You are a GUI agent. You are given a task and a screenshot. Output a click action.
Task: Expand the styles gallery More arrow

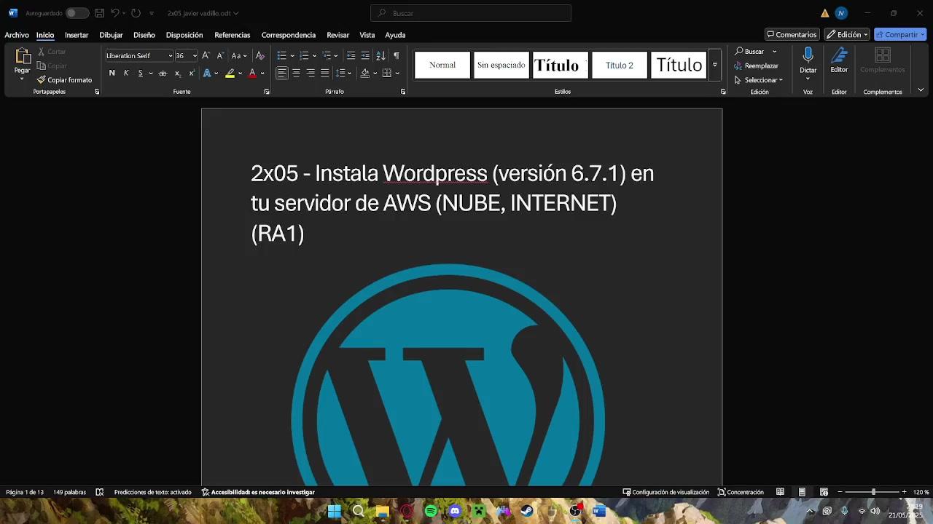click(x=715, y=65)
